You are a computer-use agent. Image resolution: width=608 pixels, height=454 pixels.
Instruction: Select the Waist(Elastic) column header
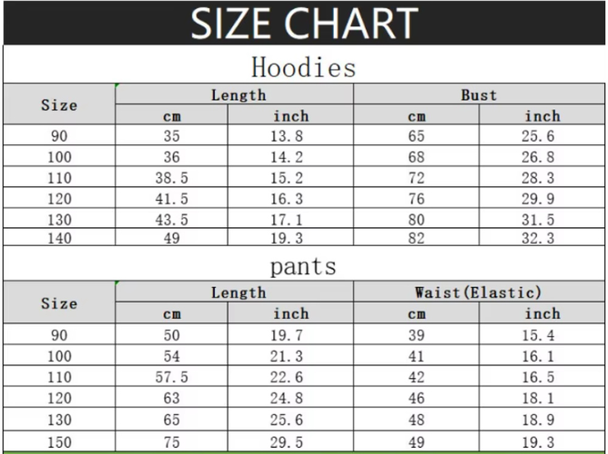click(478, 292)
